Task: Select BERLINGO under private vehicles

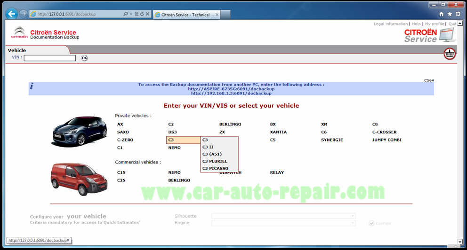Action: [x=230, y=124]
